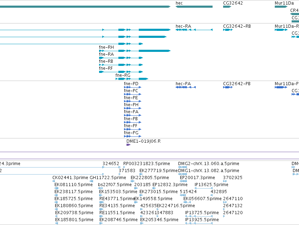The width and height of the screenshot is (299, 225).
Task: Click the hec-RA transcript label
Action: 183,26
